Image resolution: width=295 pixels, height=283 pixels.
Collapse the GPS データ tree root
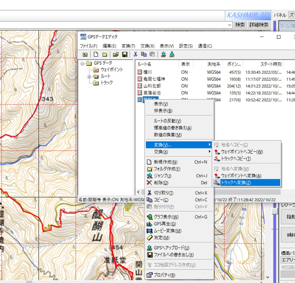coord(82,63)
